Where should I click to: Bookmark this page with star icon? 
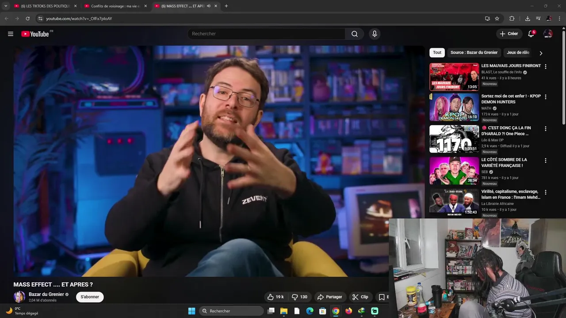[497, 19]
